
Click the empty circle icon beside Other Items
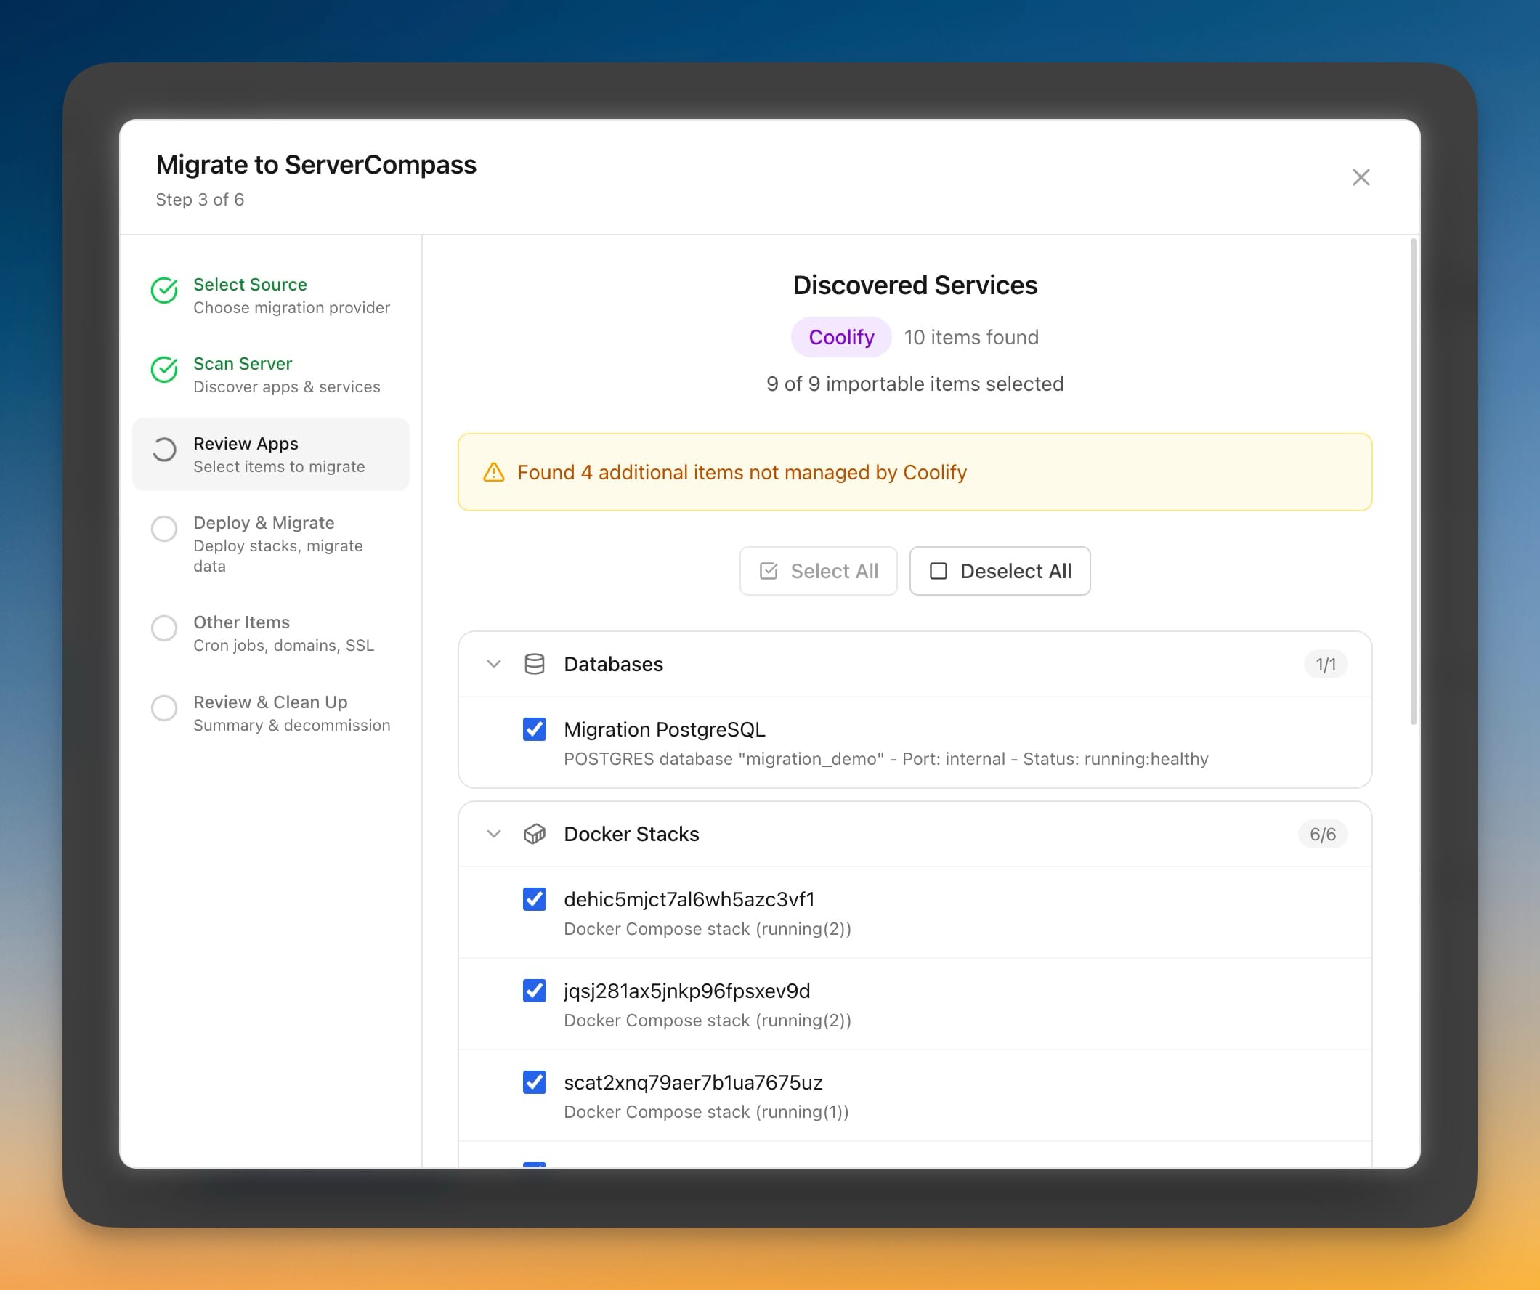[164, 628]
